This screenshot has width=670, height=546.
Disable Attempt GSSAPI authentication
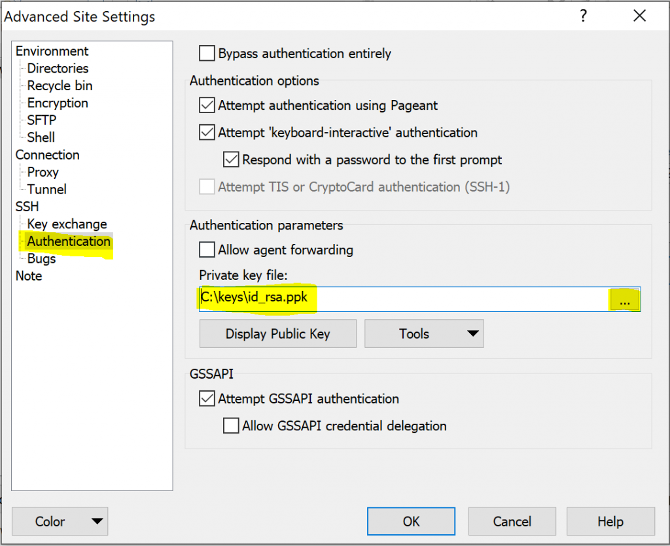pyautogui.click(x=207, y=399)
